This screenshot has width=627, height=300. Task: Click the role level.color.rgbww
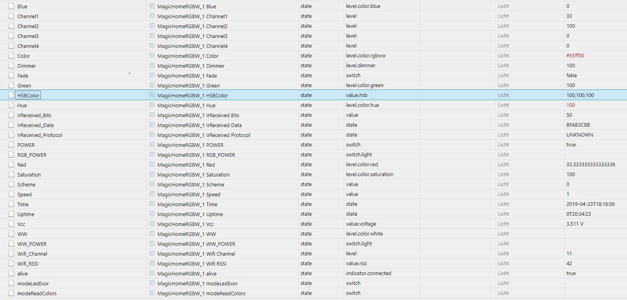[x=366, y=56]
